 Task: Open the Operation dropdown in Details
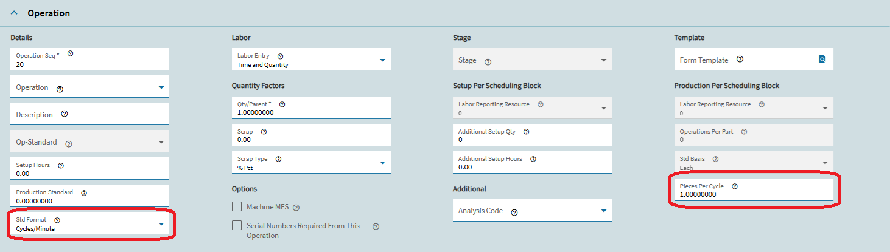pyautogui.click(x=89, y=87)
